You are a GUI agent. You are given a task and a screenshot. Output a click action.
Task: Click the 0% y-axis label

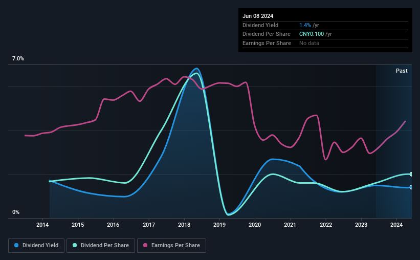coord(16,212)
